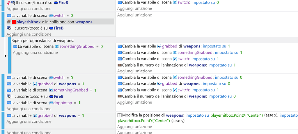Select the switch impostato su 1 action in the repeat event
The width and height of the screenshot is (298, 134).
[168, 59]
